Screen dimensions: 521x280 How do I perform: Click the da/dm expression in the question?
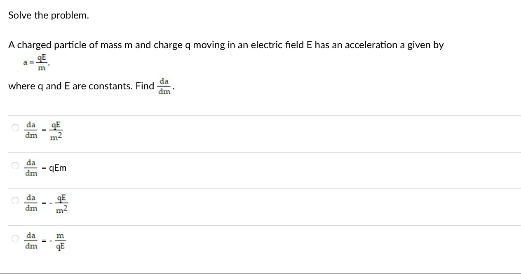point(164,86)
